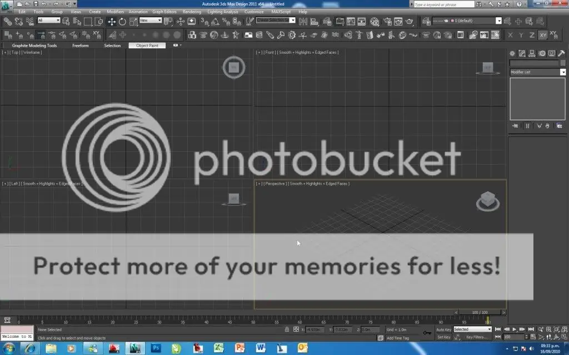Expand the ribbon display options arrow
The width and height of the screenshot is (569, 355).
coord(181,45)
